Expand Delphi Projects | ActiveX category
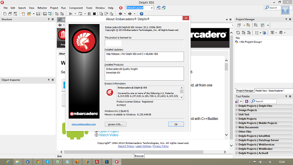 pos(236,153)
